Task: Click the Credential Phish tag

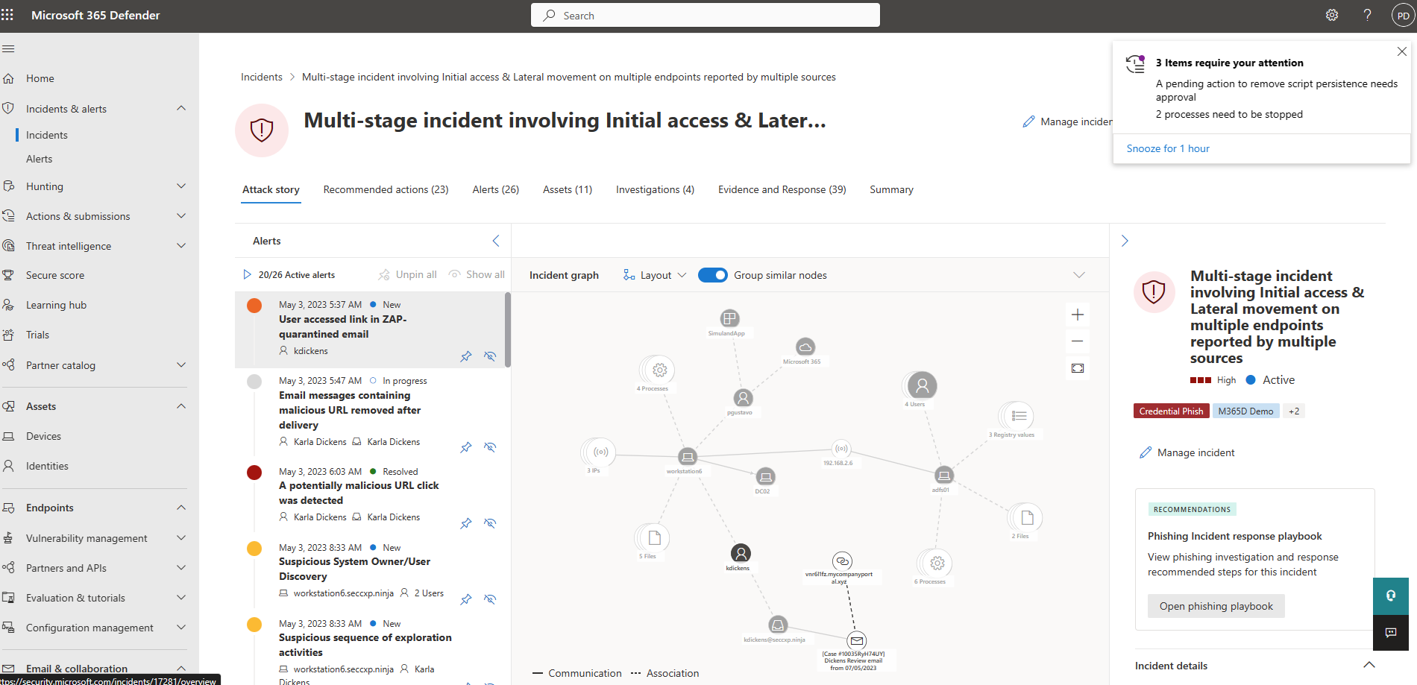Action: 1171,411
